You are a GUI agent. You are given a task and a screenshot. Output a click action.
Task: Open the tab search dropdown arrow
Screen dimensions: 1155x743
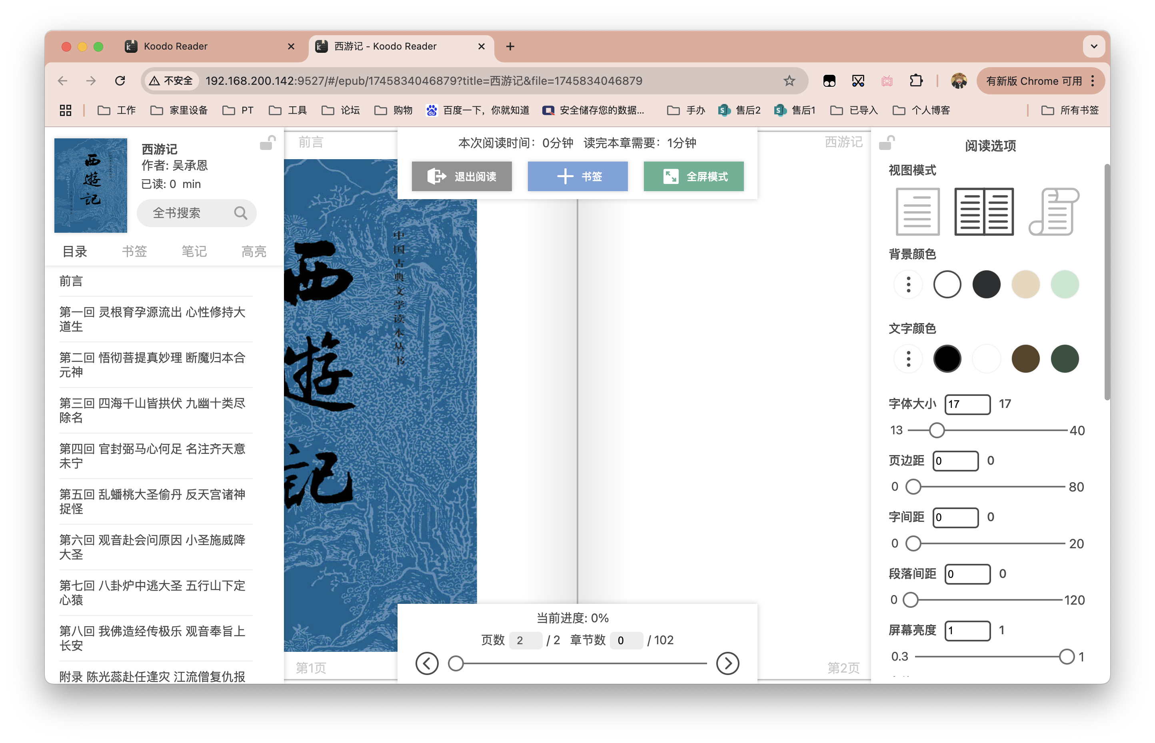[x=1094, y=46]
